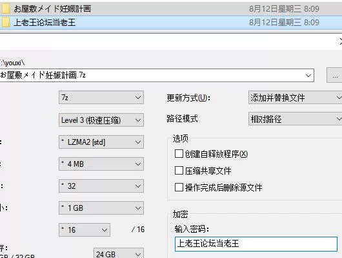Image resolution: width=342 pixels, height=258 pixels.
Task: Close the compression dialog window
Action: point(340,41)
